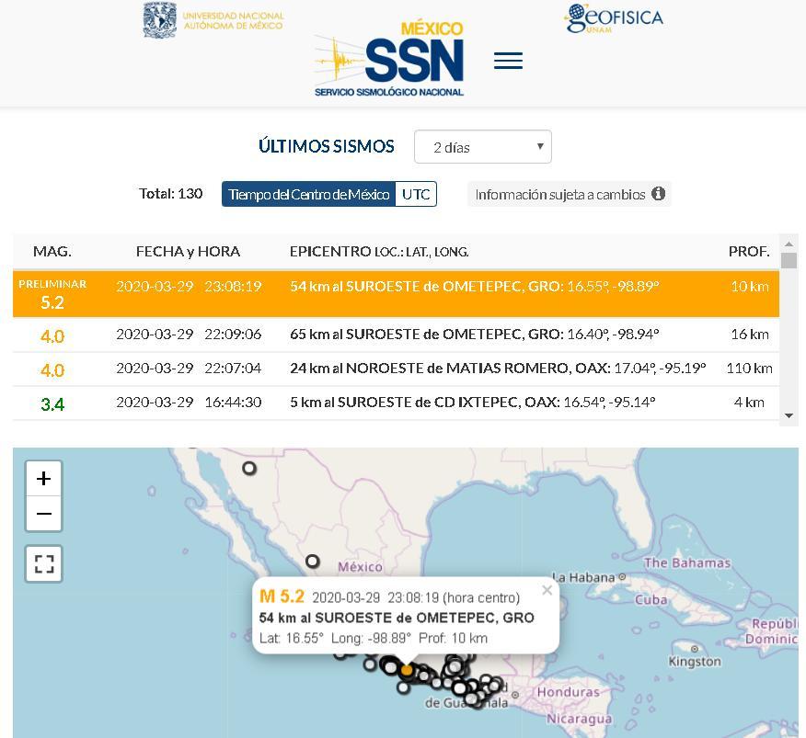Click the info icon beside 'Información sujeta a cambios'
Viewport: 806px width, 738px height.
658,194
